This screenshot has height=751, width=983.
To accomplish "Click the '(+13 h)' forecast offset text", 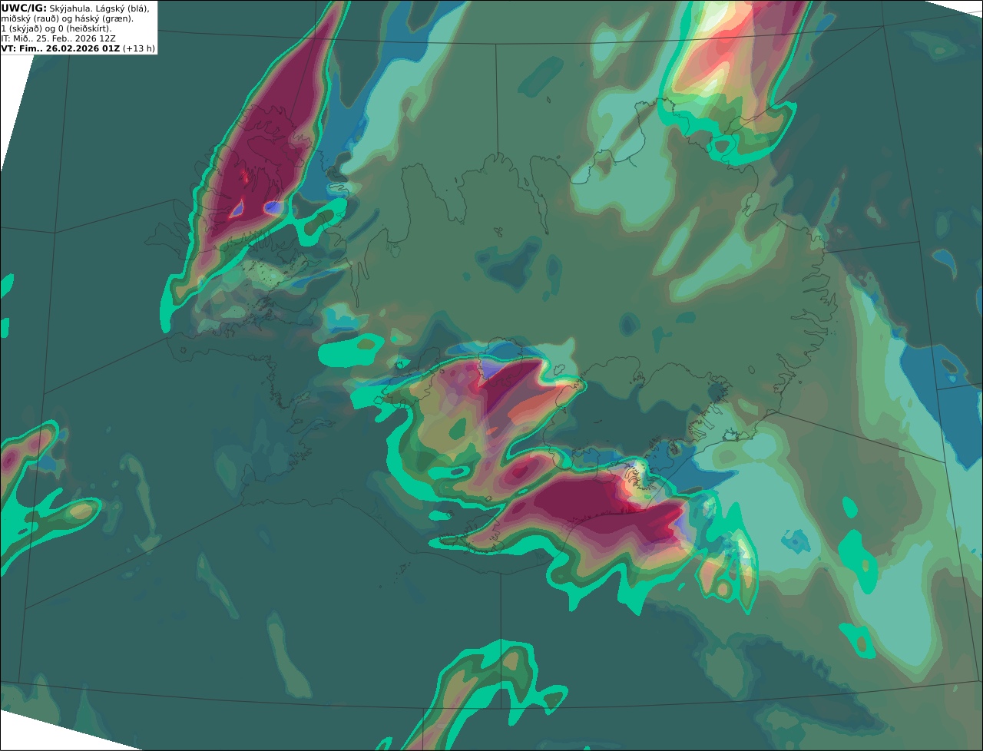I will 139,48.
